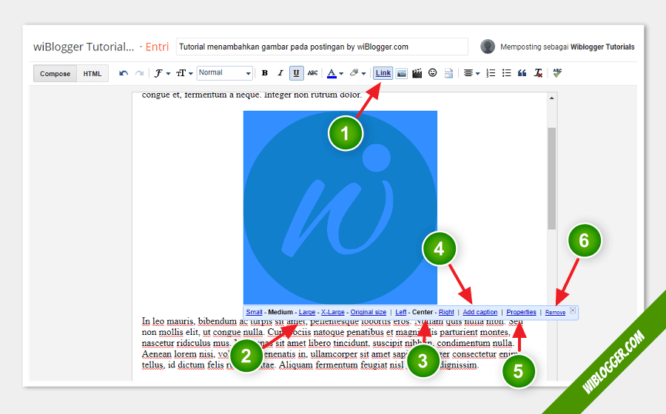Redo the last undone edit
The height and width of the screenshot is (414, 666).
[x=139, y=73]
